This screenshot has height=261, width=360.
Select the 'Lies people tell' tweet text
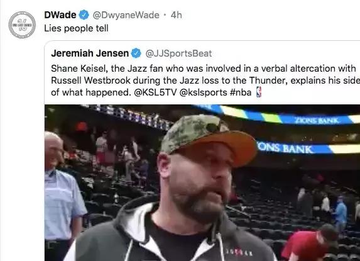(76, 28)
